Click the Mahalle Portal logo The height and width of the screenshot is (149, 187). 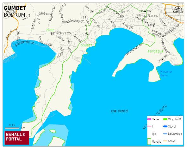[17, 138]
